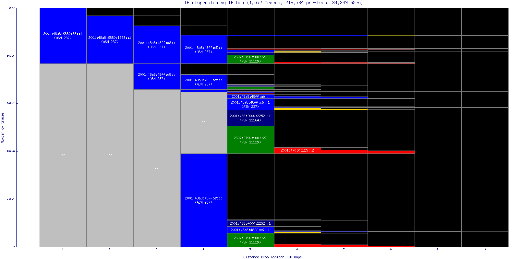Select the gray "??" block at hop 2
The width and height of the screenshot is (532, 259).
pyautogui.click(x=110, y=155)
